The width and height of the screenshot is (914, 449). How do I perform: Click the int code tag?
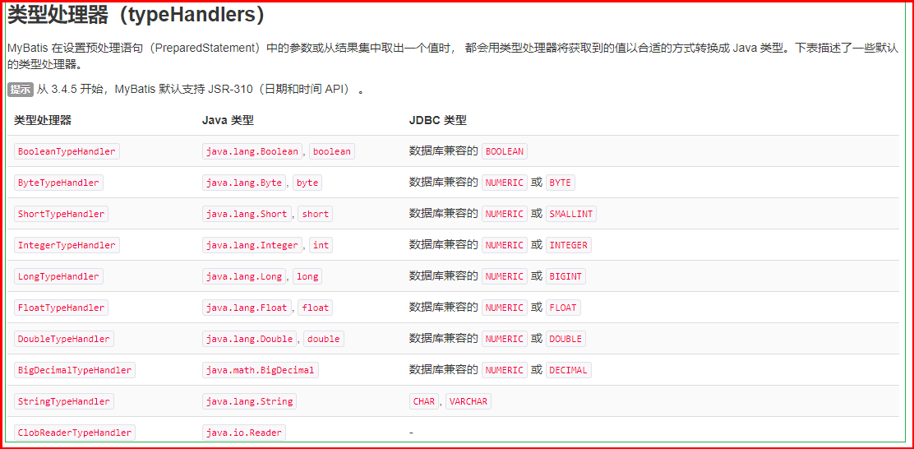[x=321, y=245]
